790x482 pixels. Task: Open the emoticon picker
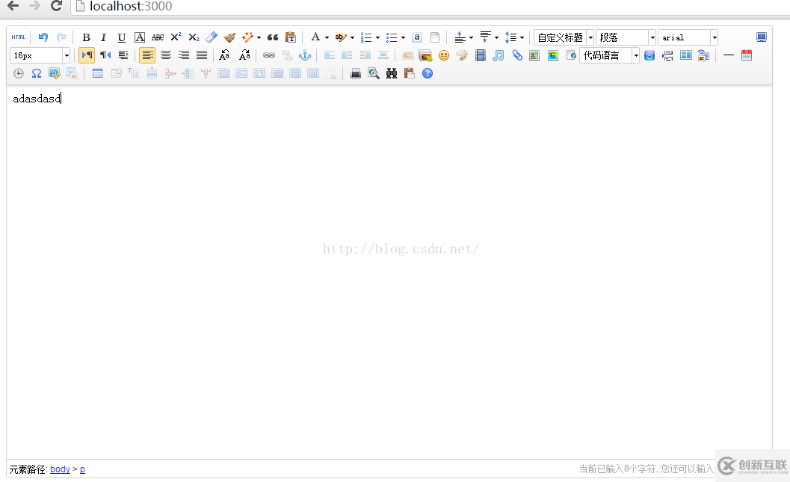point(444,55)
